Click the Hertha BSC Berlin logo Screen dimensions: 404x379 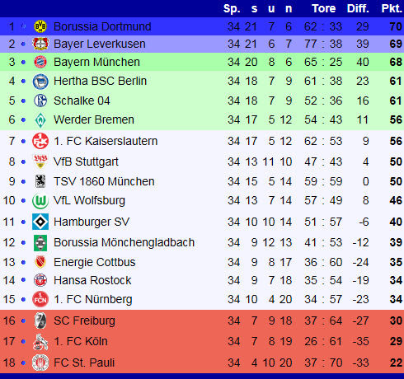click(x=40, y=82)
